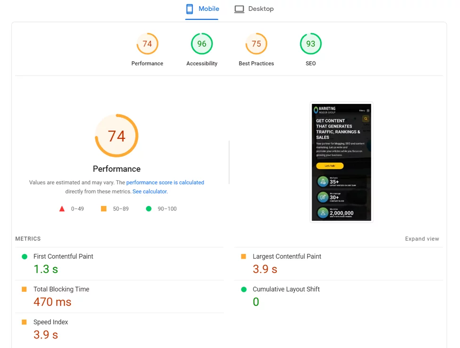The width and height of the screenshot is (460, 348).
Task: Click the large 74 performance gauge
Action: [117, 136]
